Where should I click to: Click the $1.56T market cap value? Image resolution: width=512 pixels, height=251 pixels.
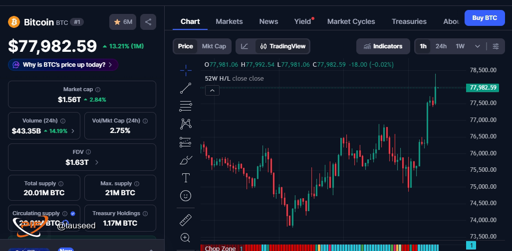[x=69, y=100]
